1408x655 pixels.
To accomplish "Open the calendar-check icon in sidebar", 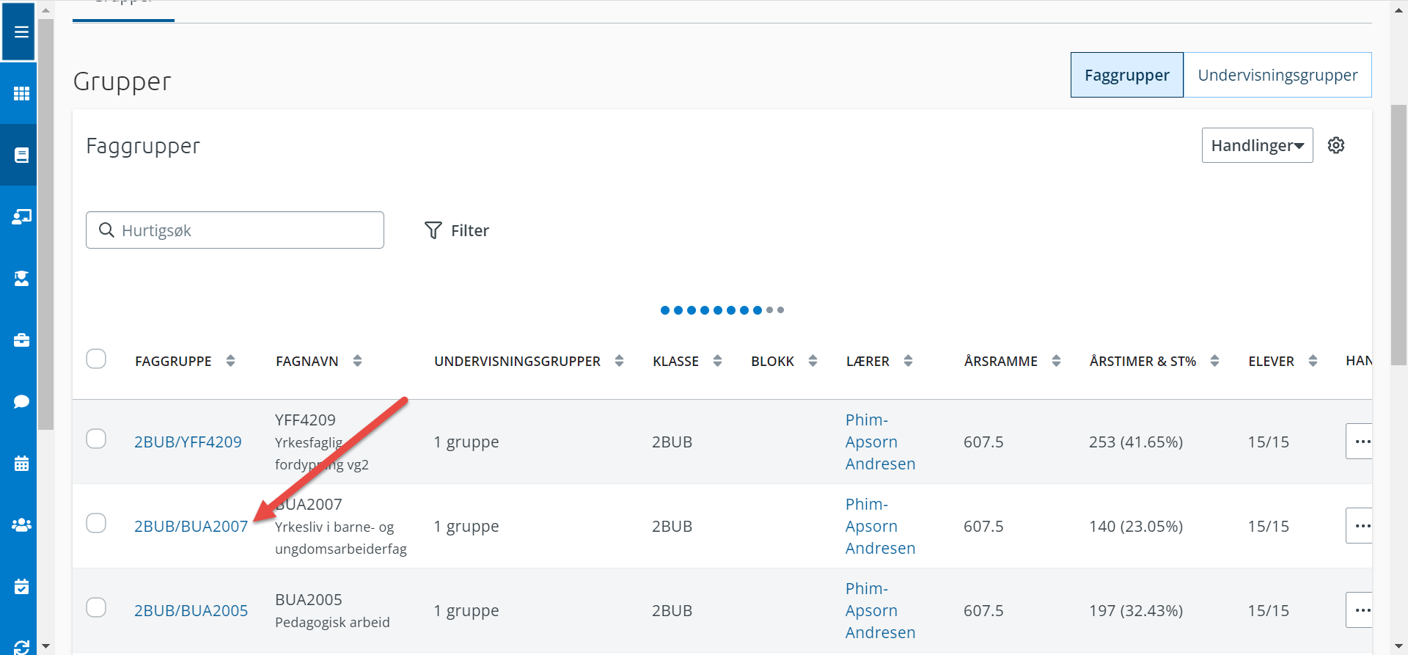I will coord(21,586).
